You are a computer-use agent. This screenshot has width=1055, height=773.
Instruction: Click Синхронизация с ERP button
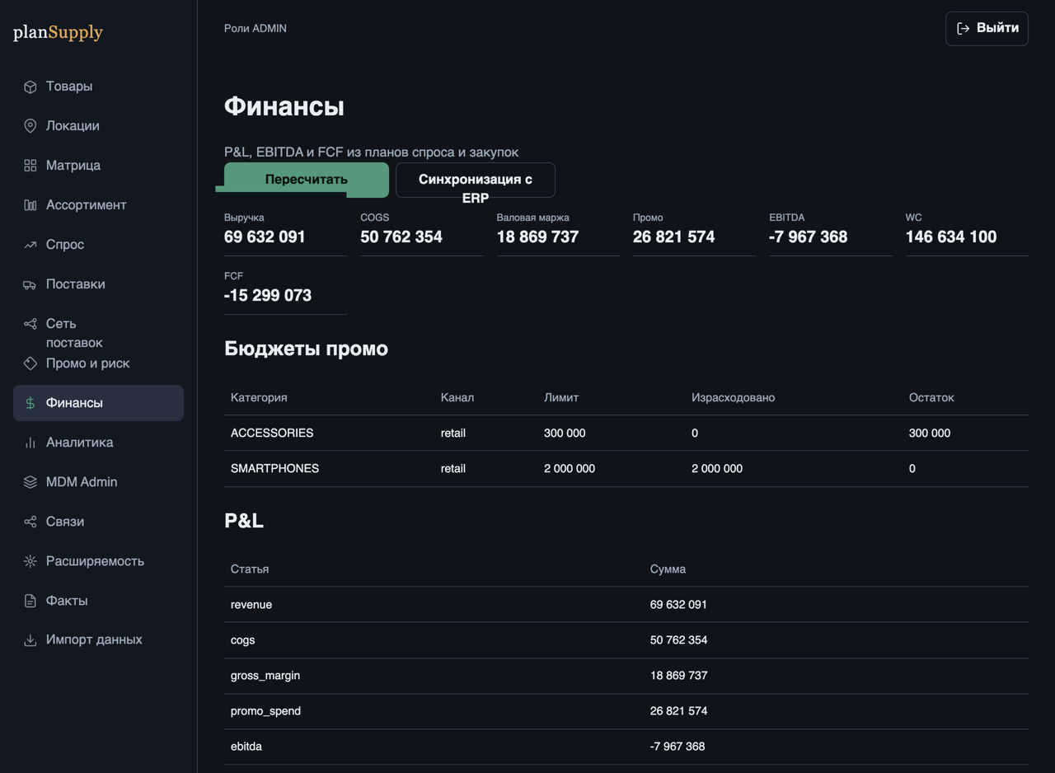coord(476,180)
